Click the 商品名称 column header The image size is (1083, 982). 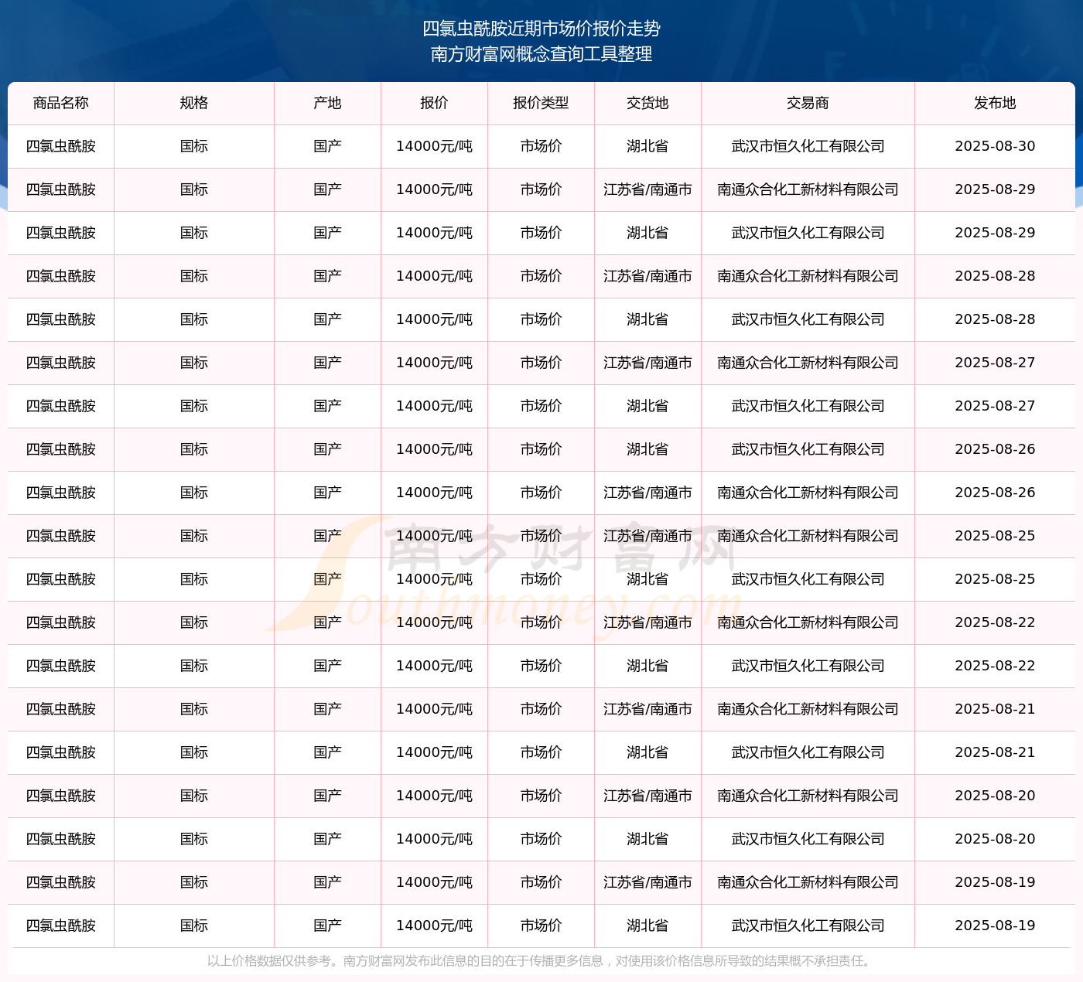[61, 103]
